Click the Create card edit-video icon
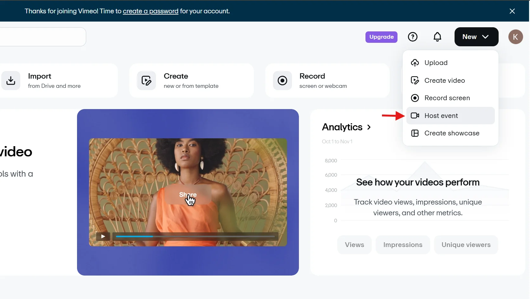 pos(146,81)
